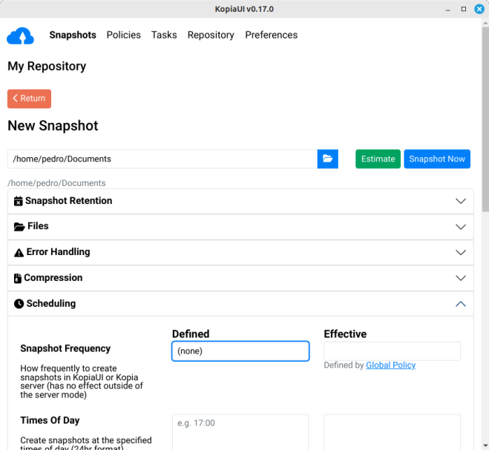Click the scrollbar up arrow
The height and width of the screenshot is (450, 489).
[485, 23]
